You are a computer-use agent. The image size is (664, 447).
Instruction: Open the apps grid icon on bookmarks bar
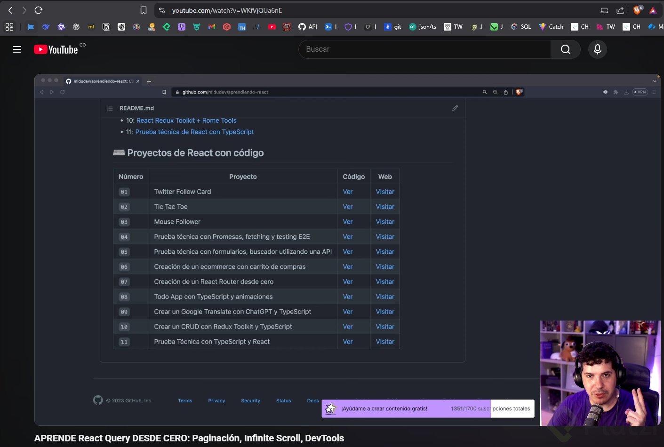[9, 27]
